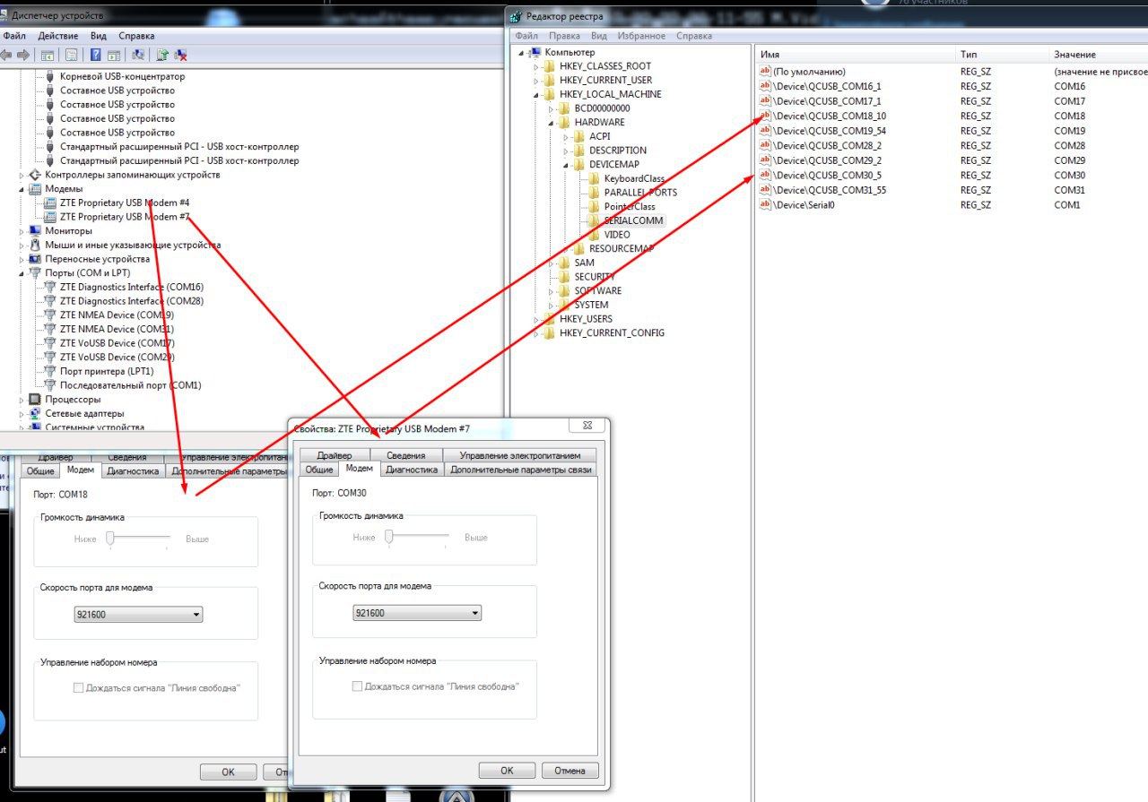
Task: Expand the ACPI registry key
Action: coord(566,136)
